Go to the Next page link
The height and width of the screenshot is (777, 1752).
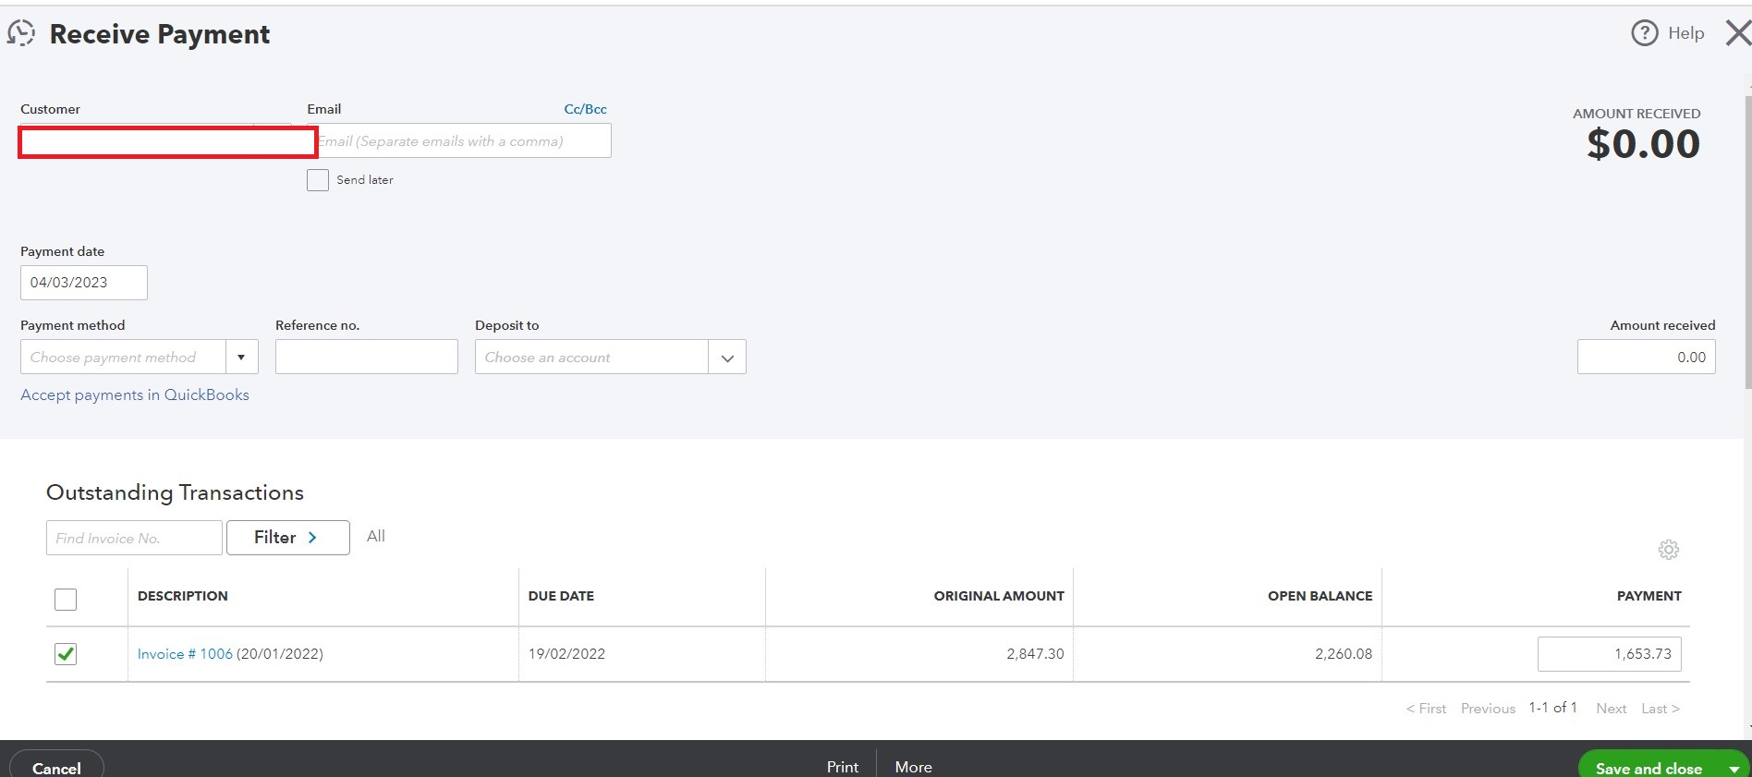click(1611, 709)
